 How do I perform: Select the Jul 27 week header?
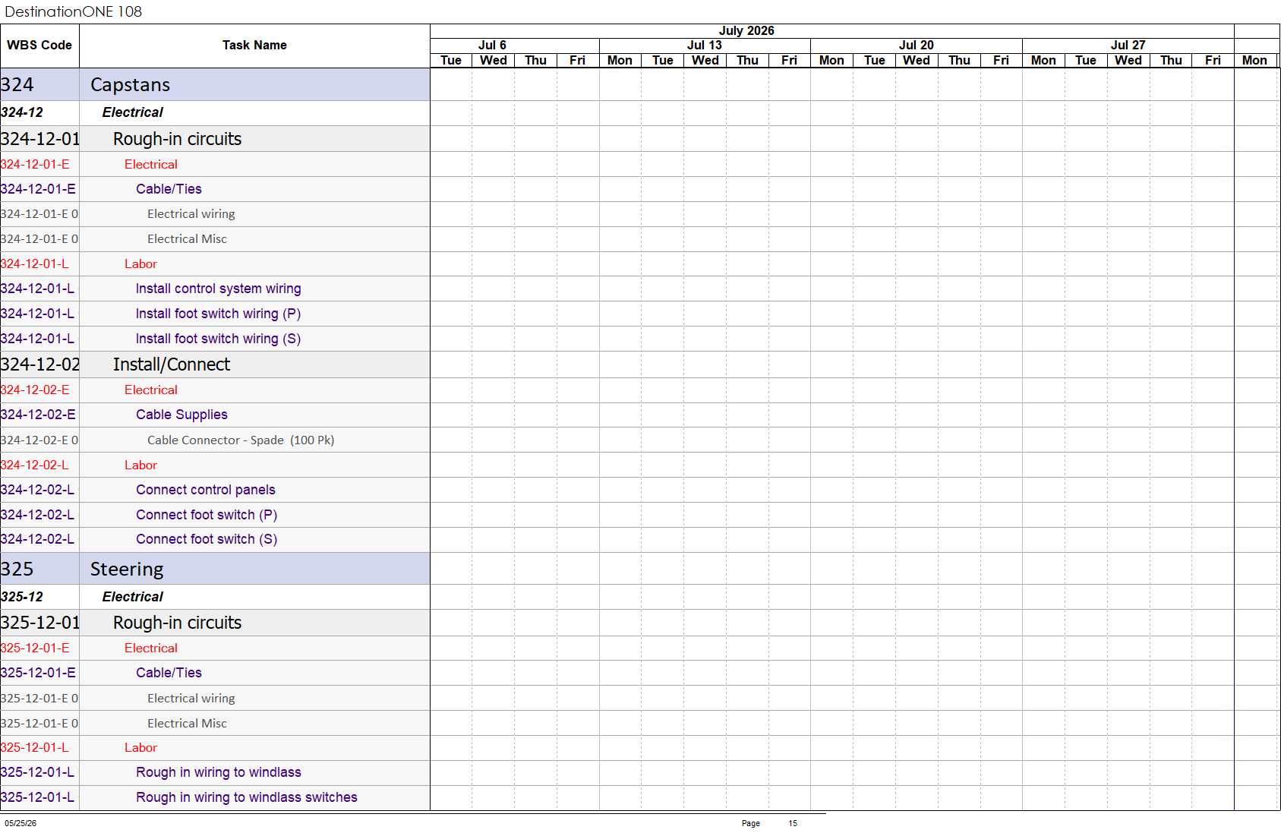[x=1128, y=45]
